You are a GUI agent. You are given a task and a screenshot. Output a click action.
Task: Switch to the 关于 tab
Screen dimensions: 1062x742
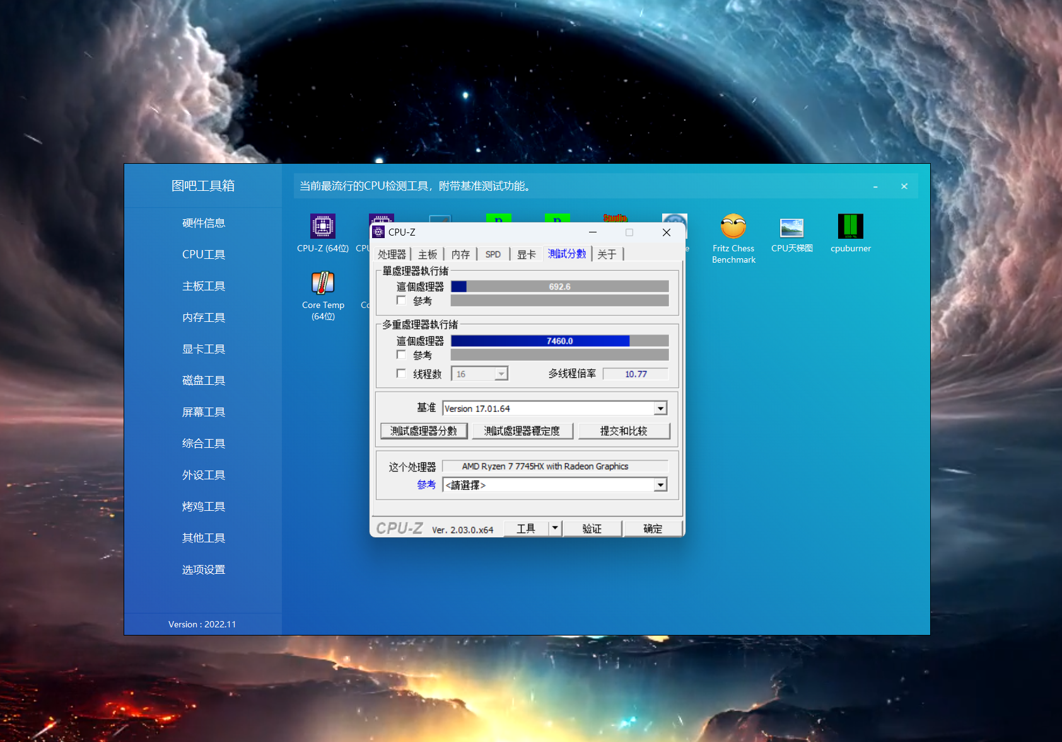point(607,254)
